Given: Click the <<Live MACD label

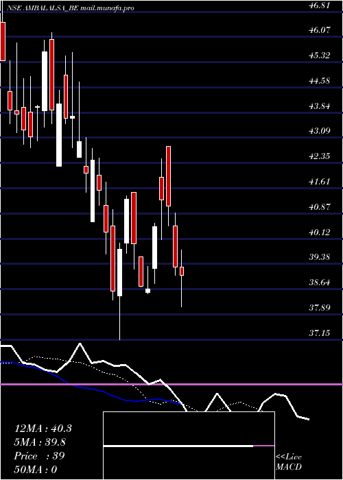Looking at the screenshot, I should pos(289,462).
